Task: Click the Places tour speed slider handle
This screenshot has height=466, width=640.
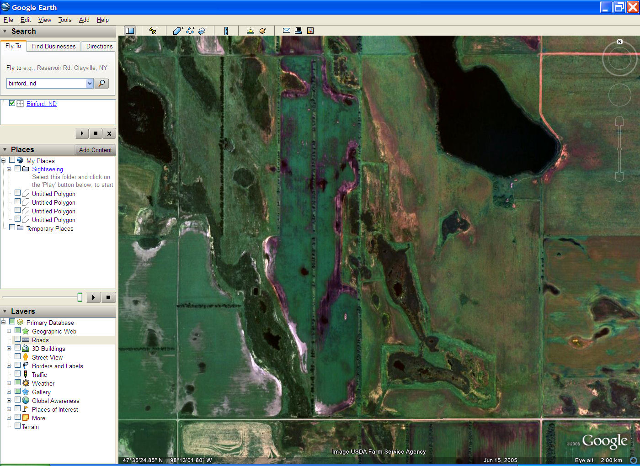Action: (80, 297)
